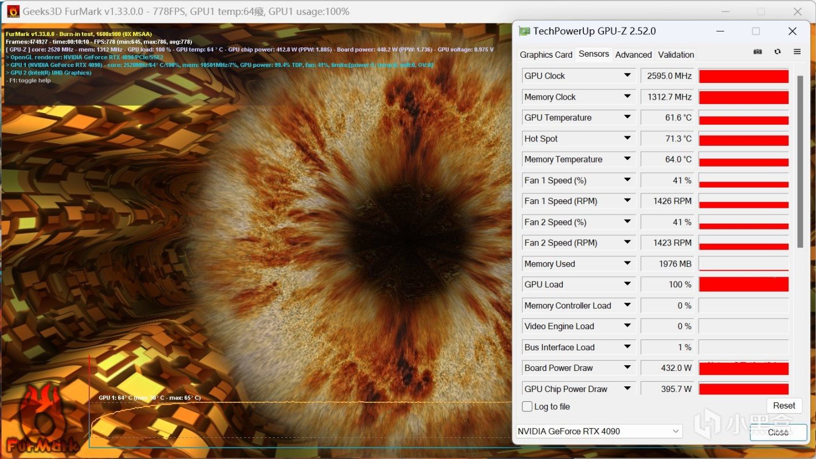Expand the GPU Temperature sensor dropdown
This screenshot has width=816, height=459.
click(627, 117)
